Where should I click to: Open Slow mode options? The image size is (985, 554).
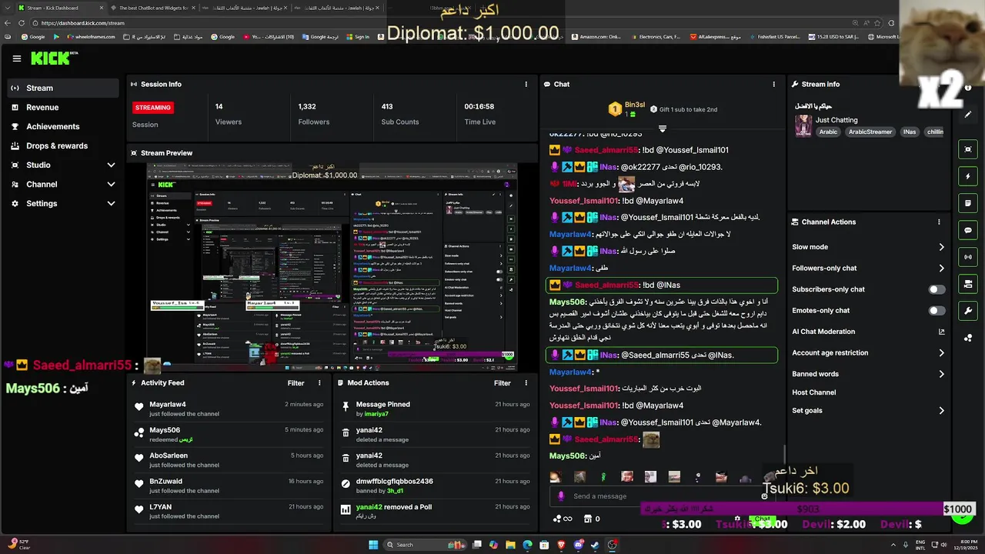click(868, 247)
